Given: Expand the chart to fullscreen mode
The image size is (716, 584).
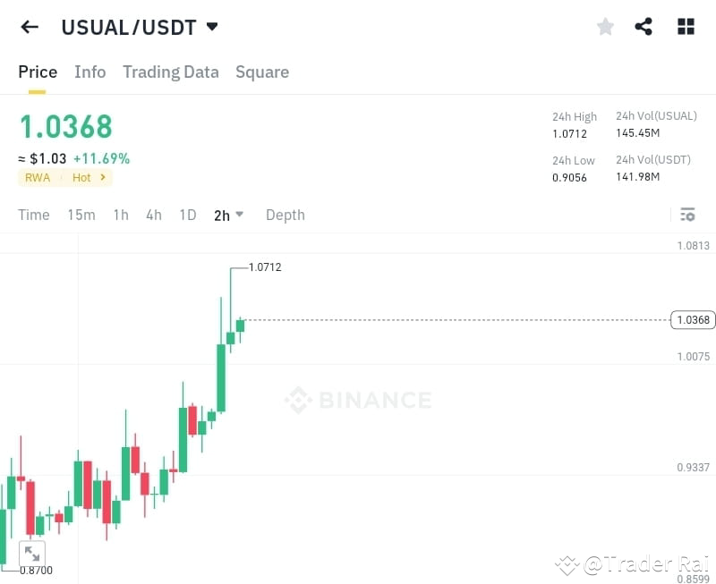Looking at the screenshot, I should tap(32, 553).
